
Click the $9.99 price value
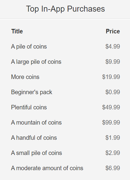tap(112, 62)
